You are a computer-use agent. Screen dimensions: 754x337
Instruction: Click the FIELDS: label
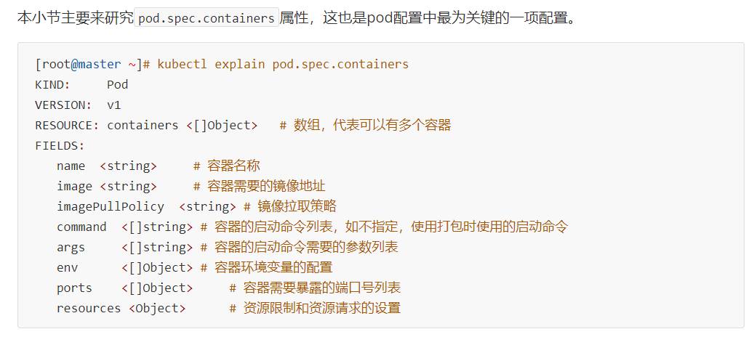coord(60,145)
